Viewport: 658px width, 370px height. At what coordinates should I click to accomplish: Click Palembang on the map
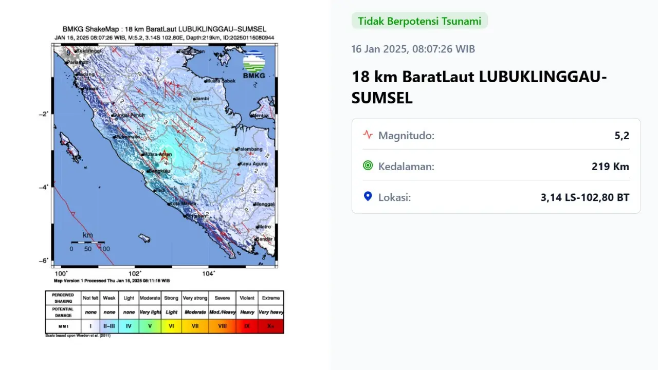point(250,149)
